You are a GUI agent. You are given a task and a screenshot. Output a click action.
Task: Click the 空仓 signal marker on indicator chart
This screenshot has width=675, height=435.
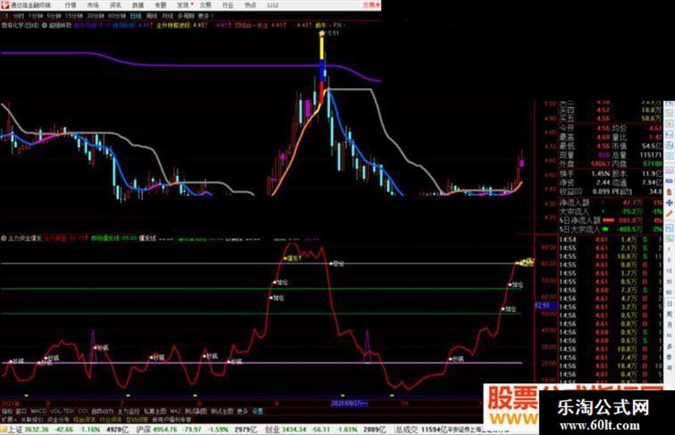(337, 264)
